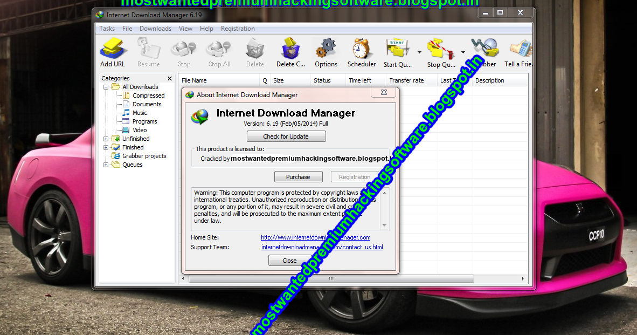This screenshot has width=637, height=335.
Task: Click Check for Update button
Action: coord(286,136)
